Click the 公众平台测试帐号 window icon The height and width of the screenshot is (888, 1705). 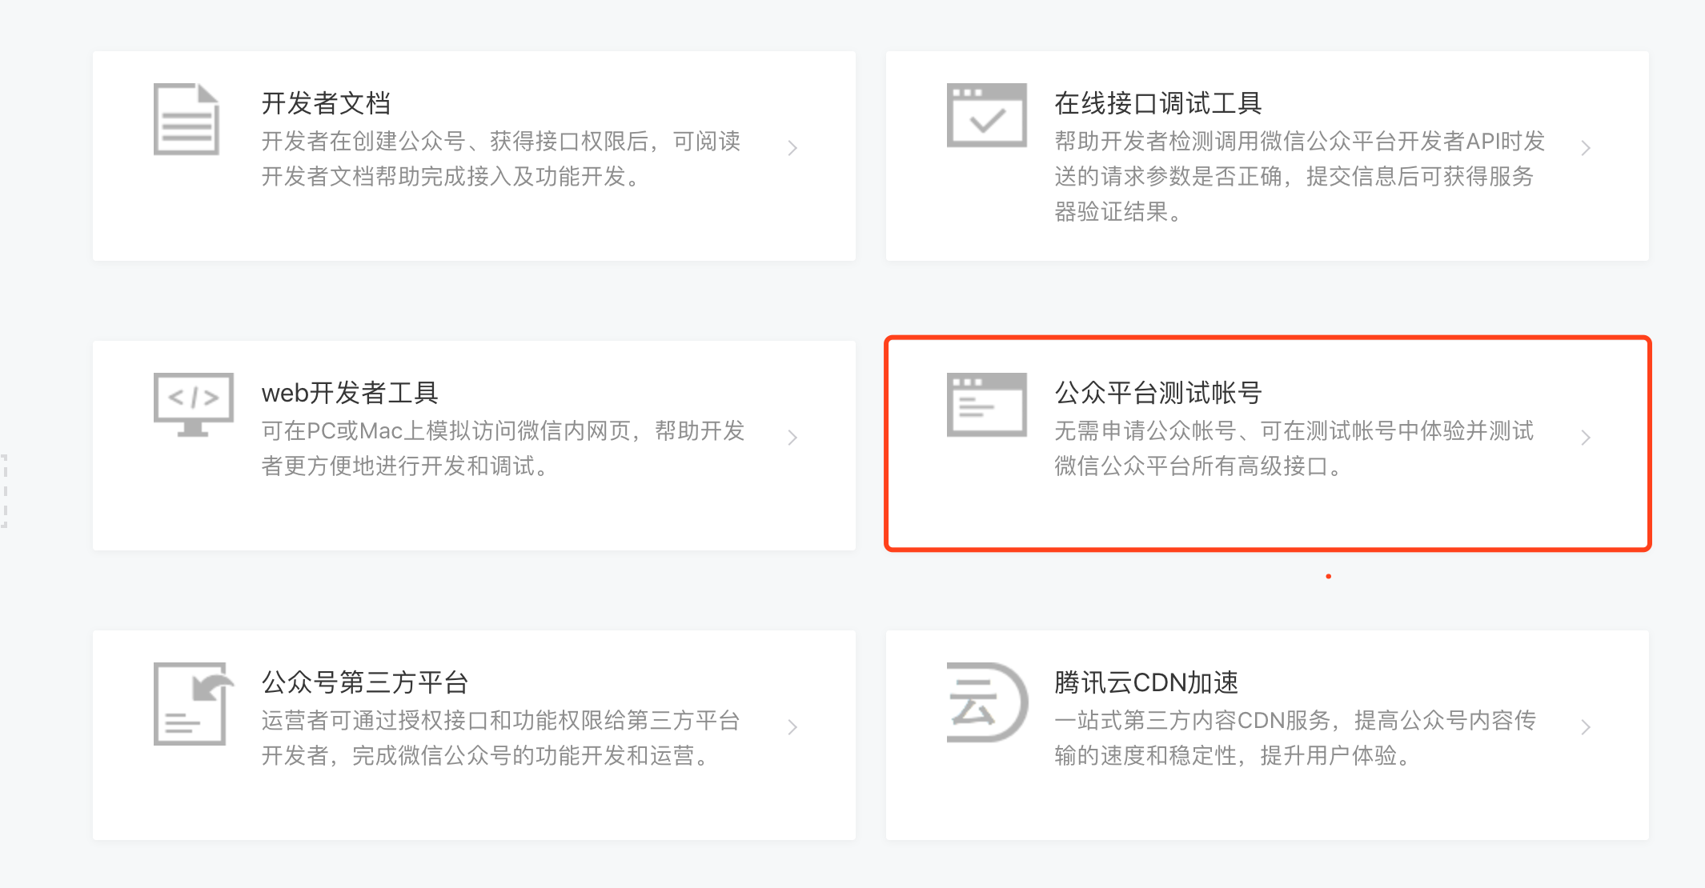pos(986,405)
